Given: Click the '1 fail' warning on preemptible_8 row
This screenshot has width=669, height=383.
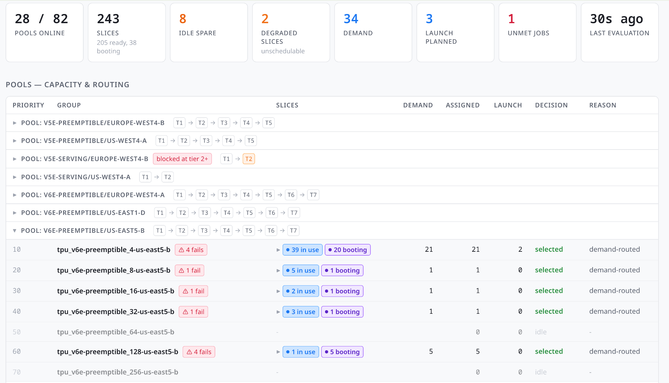Looking at the screenshot, I should pyautogui.click(x=189, y=270).
